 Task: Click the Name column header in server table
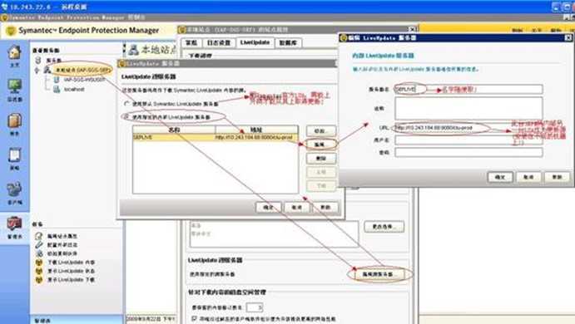click(x=174, y=130)
